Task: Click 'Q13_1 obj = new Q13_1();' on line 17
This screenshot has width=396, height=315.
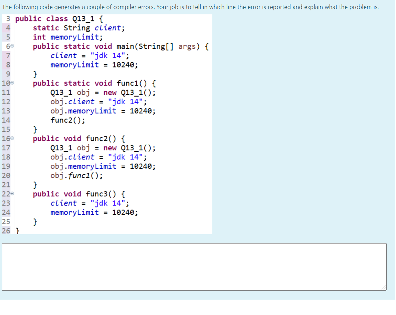Action: pyautogui.click(x=103, y=148)
